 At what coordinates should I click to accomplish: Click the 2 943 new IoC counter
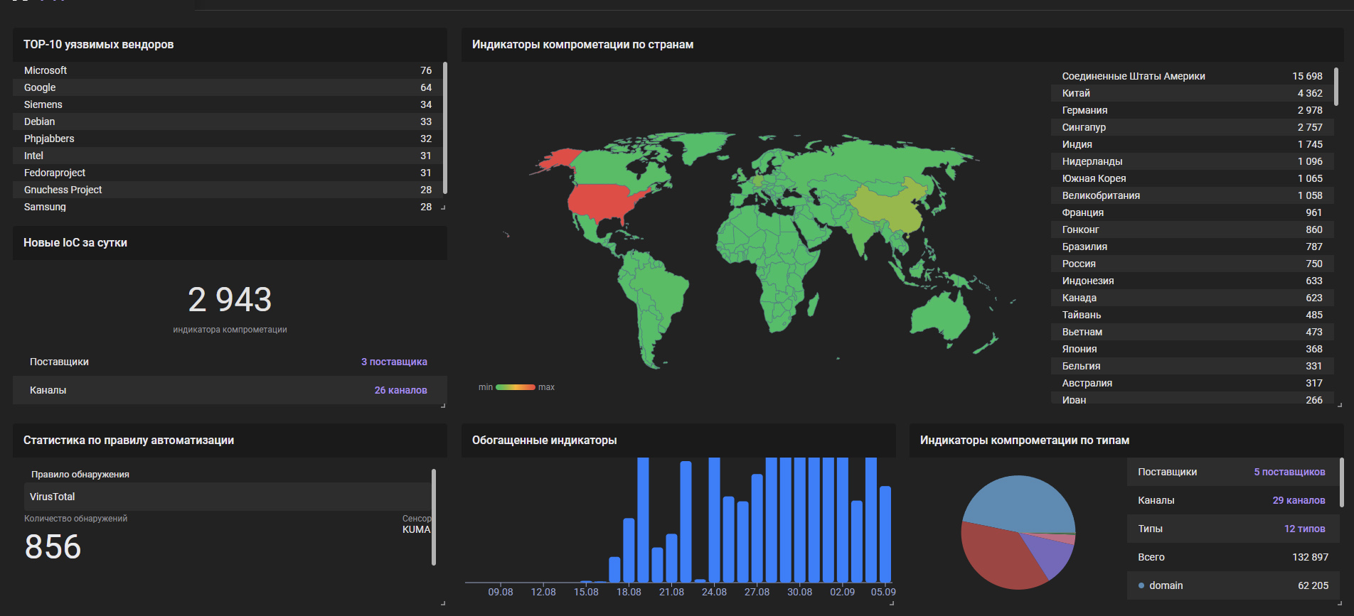click(230, 300)
